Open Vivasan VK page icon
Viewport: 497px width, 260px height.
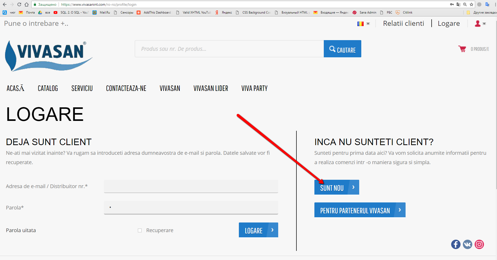click(x=467, y=244)
